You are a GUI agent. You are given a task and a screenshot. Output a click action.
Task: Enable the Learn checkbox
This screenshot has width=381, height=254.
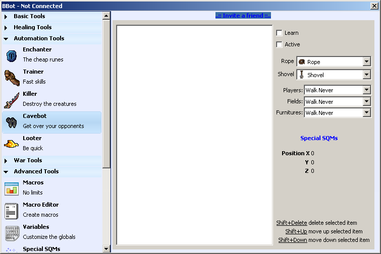click(x=280, y=33)
